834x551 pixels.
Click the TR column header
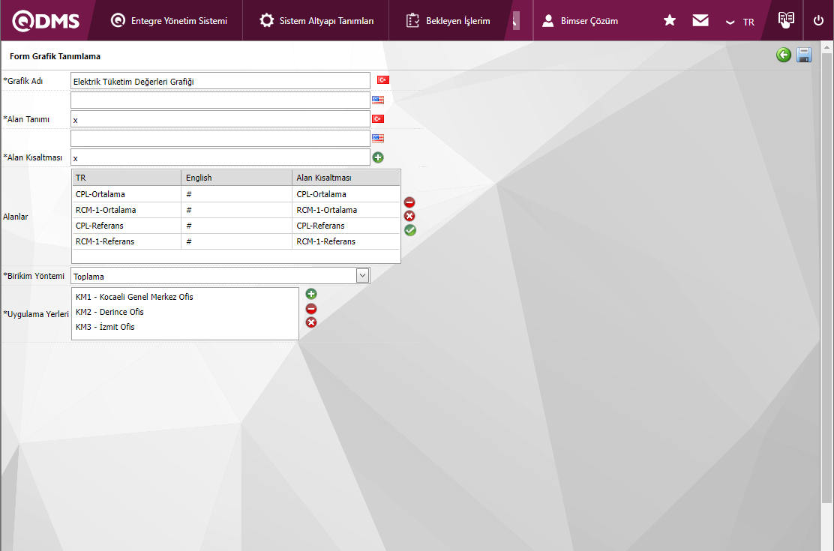tap(127, 178)
